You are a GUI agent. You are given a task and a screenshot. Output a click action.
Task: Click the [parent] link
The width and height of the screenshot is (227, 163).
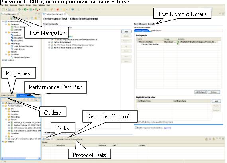(x=168, y=128)
